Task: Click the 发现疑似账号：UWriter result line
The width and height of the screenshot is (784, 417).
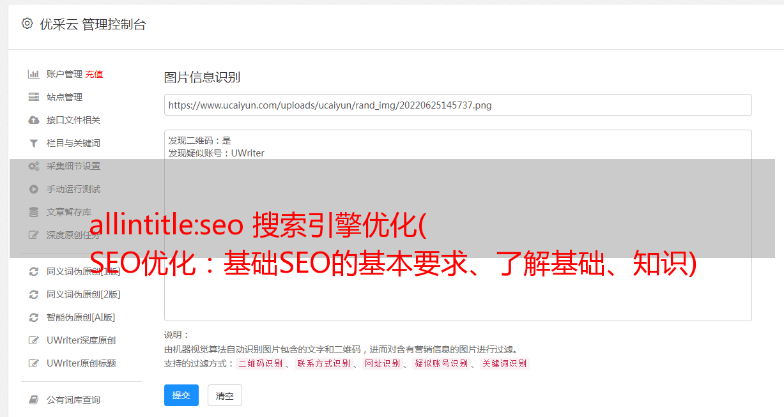Action: pyautogui.click(x=217, y=153)
